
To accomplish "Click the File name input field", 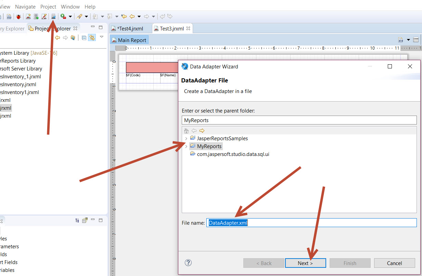I will [311, 223].
